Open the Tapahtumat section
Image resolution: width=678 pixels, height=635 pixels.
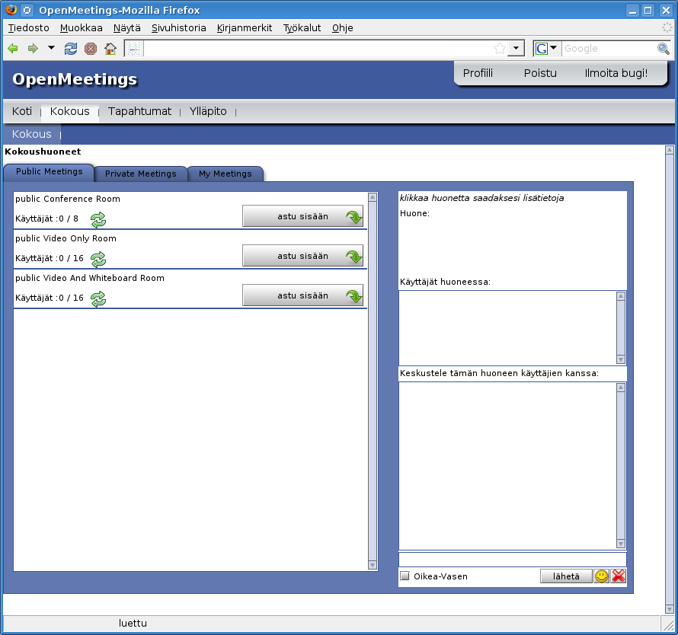click(139, 111)
